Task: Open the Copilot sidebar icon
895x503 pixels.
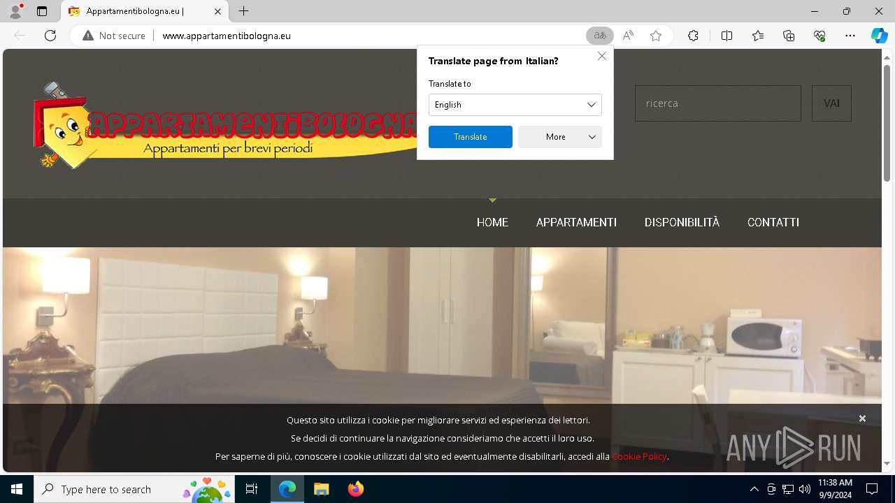Action: [879, 36]
